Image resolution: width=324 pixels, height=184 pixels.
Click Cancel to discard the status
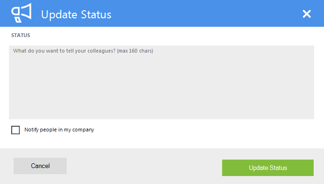coord(40,166)
